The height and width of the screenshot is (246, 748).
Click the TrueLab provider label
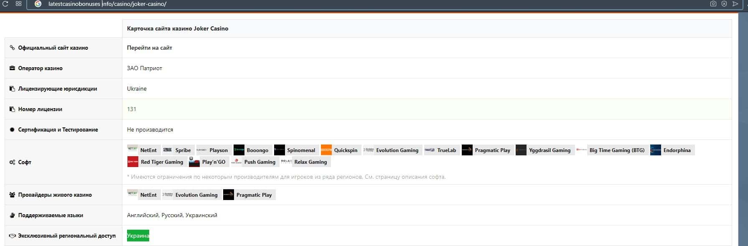[447, 150]
